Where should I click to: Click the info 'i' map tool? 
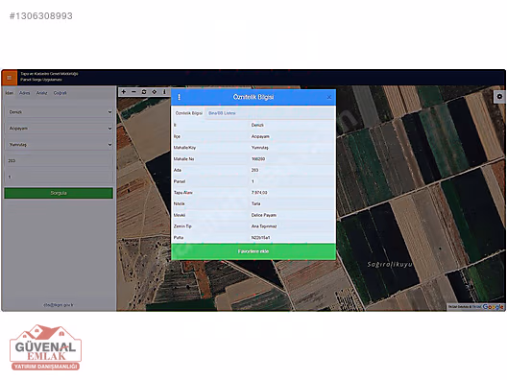tap(164, 92)
